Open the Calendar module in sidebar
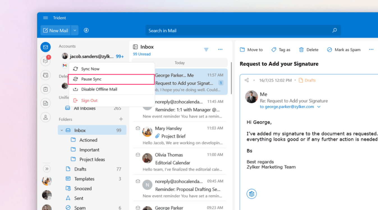 pyautogui.click(x=45, y=75)
